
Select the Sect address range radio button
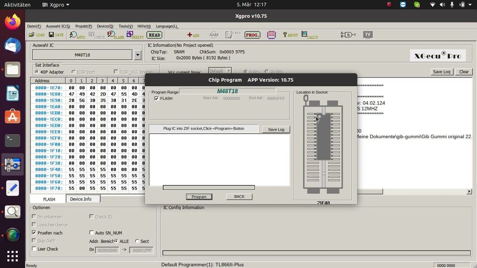pyautogui.click(x=137, y=241)
